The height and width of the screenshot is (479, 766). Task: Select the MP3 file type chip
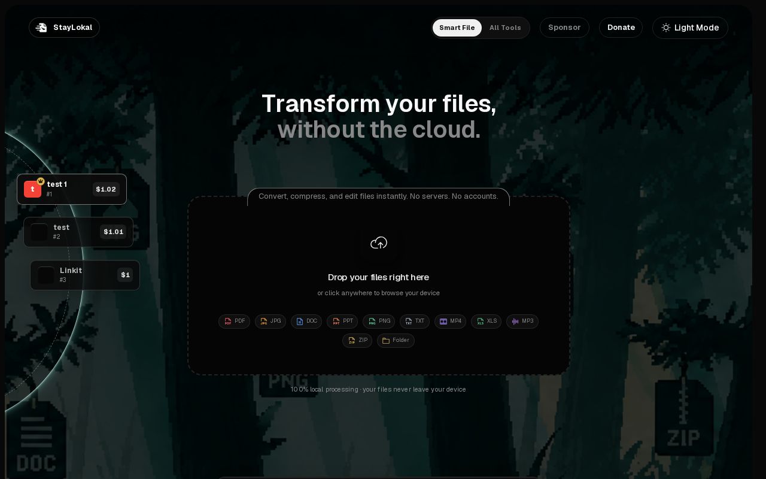tap(522, 322)
